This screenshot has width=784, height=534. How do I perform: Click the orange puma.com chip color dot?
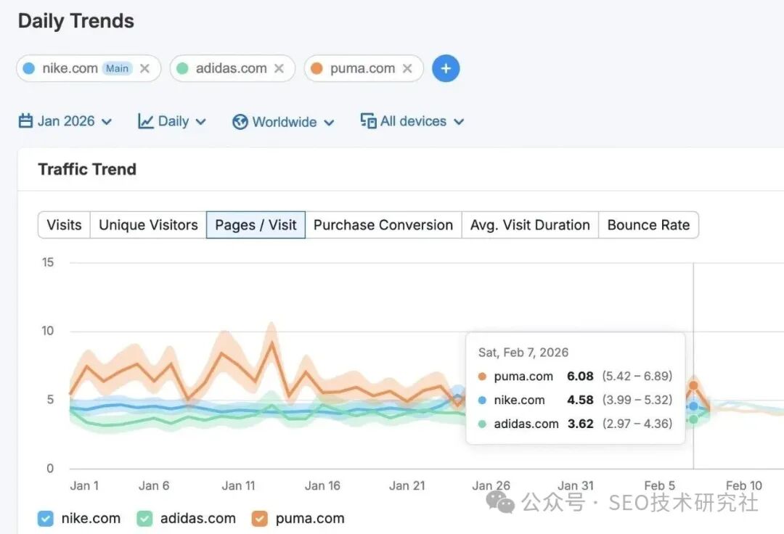tap(317, 69)
